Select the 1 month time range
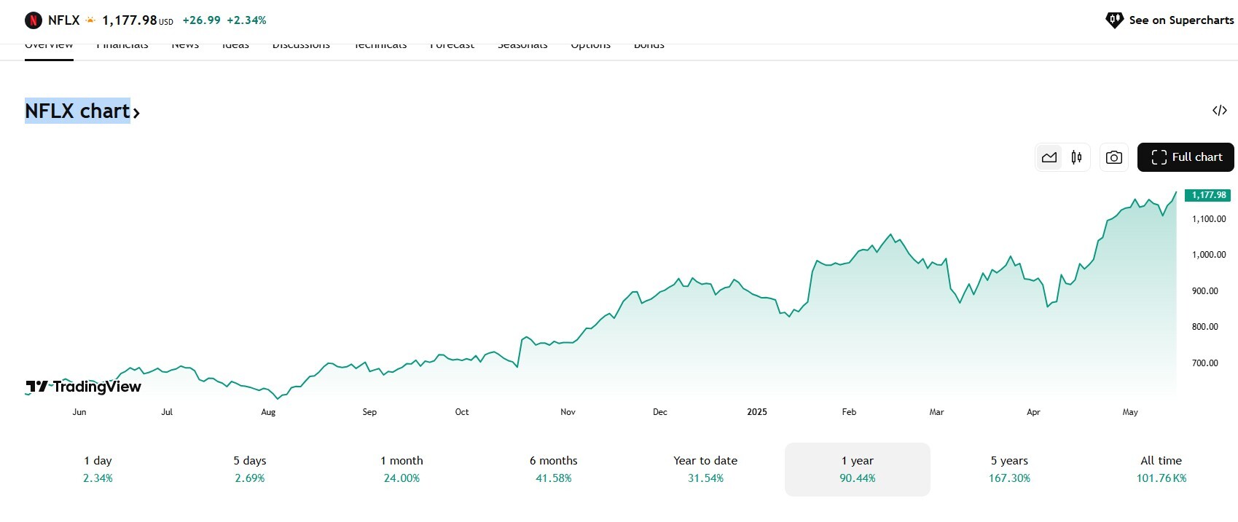 [401, 470]
